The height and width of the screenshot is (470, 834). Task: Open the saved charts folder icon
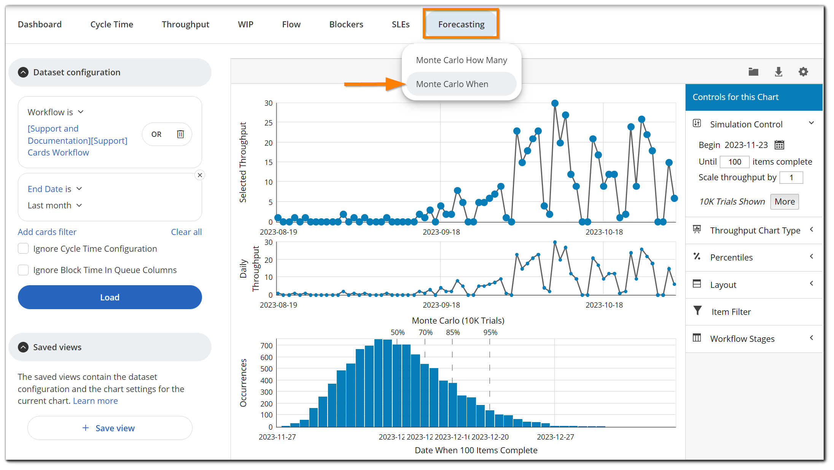[753, 71]
